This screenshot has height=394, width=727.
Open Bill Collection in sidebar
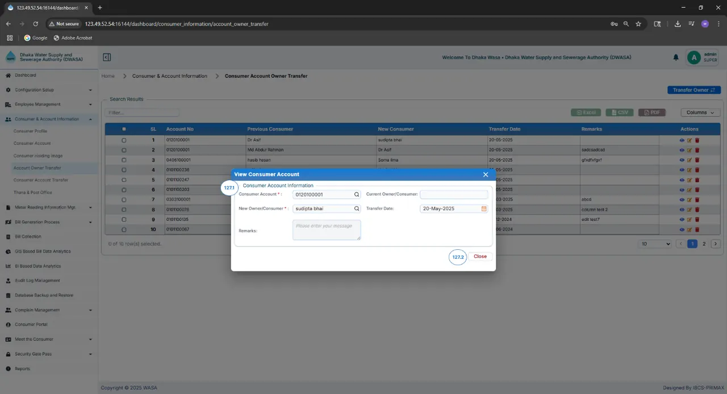[28, 237]
